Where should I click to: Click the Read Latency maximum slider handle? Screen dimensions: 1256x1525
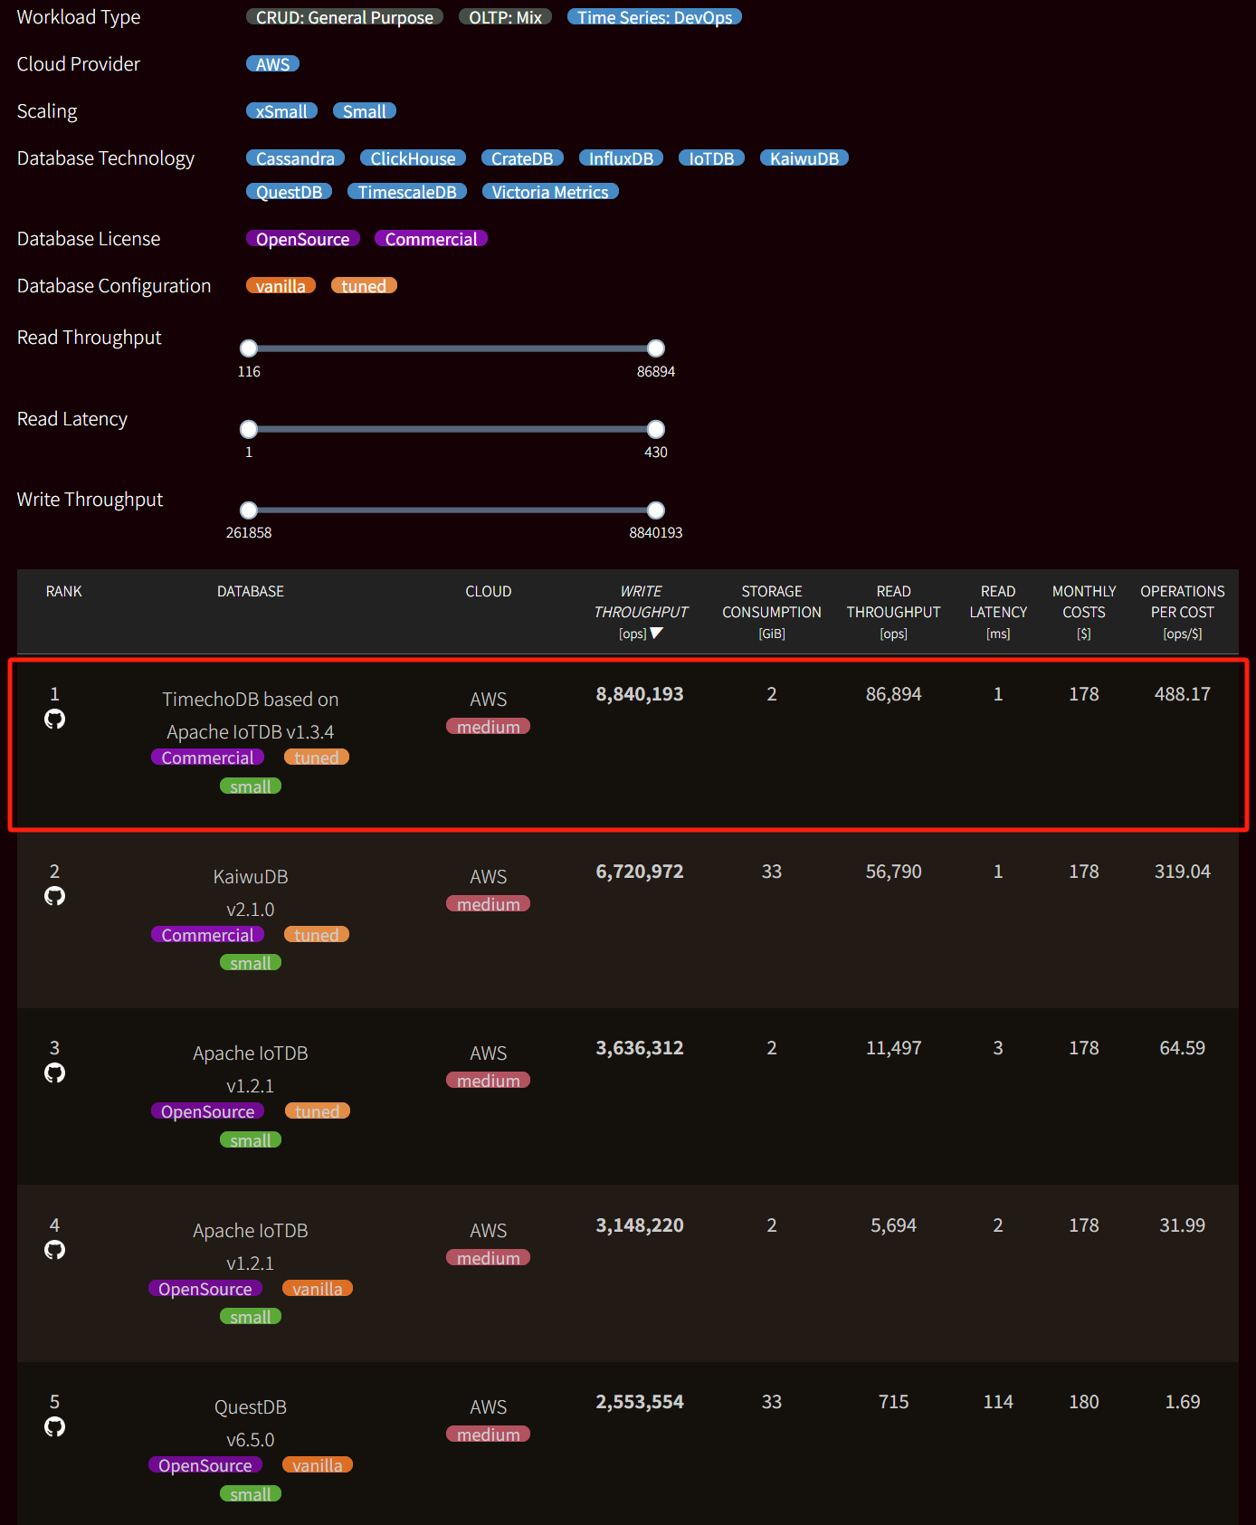coord(656,429)
